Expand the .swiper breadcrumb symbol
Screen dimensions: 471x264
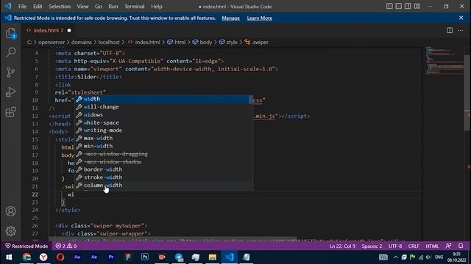[x=257, y=43]
